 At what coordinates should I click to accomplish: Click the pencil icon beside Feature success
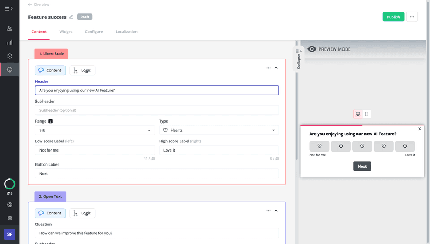point(71,17)
